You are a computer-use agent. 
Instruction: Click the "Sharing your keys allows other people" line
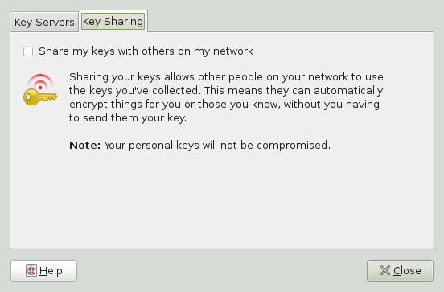226,76
